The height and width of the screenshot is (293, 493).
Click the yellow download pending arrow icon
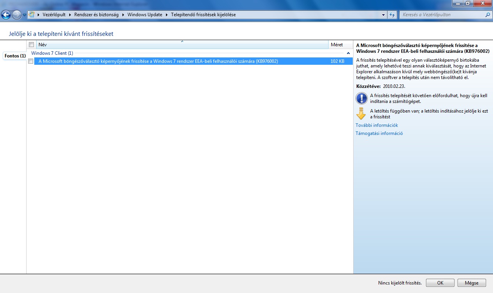(x=361, y=114)
